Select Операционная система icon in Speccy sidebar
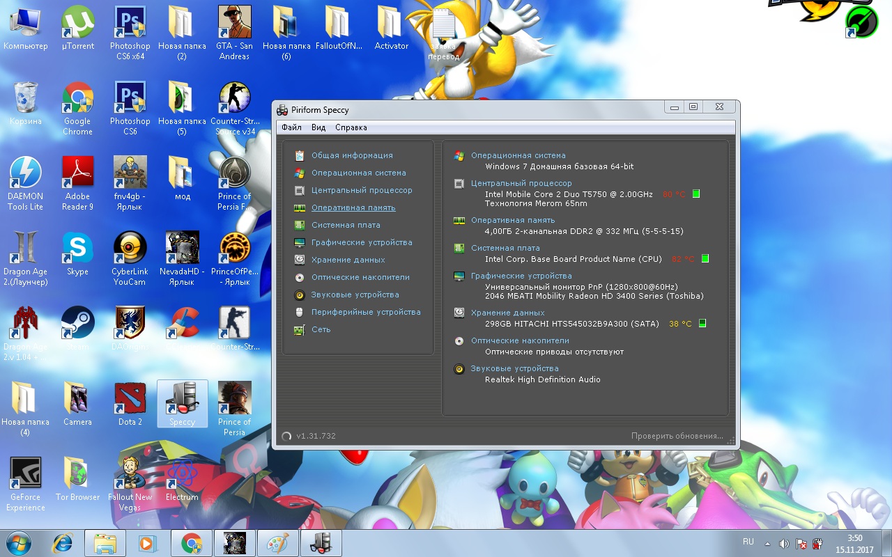 click(x=300, y=173)
